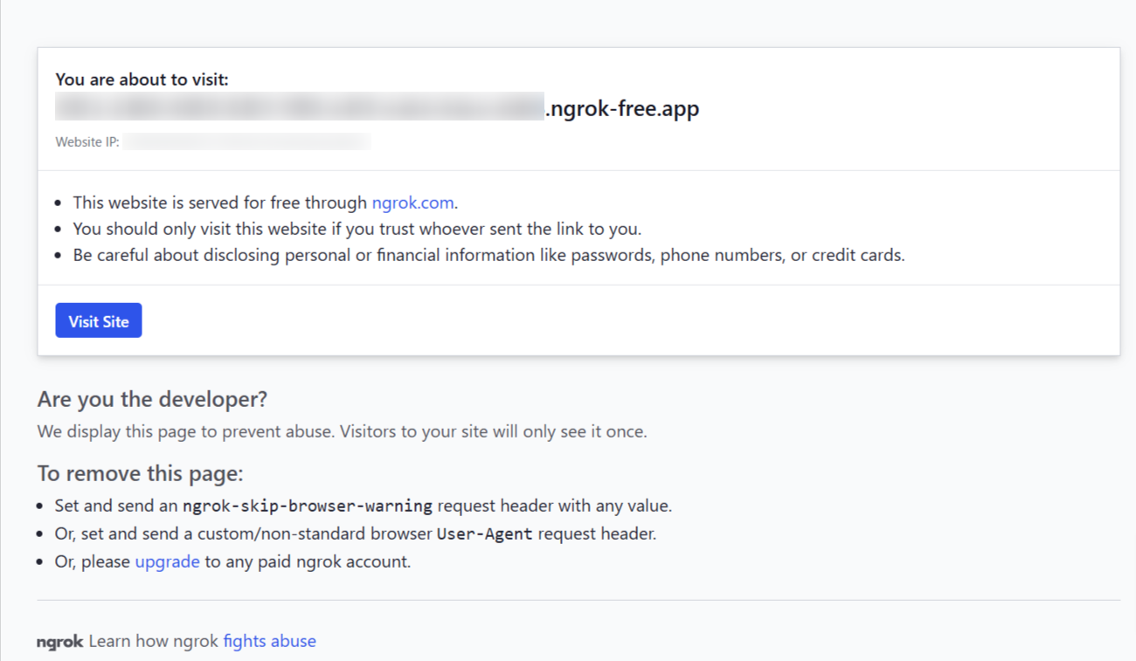Select the Website IP label
The image size is (1136, 661).
[87, 141]
